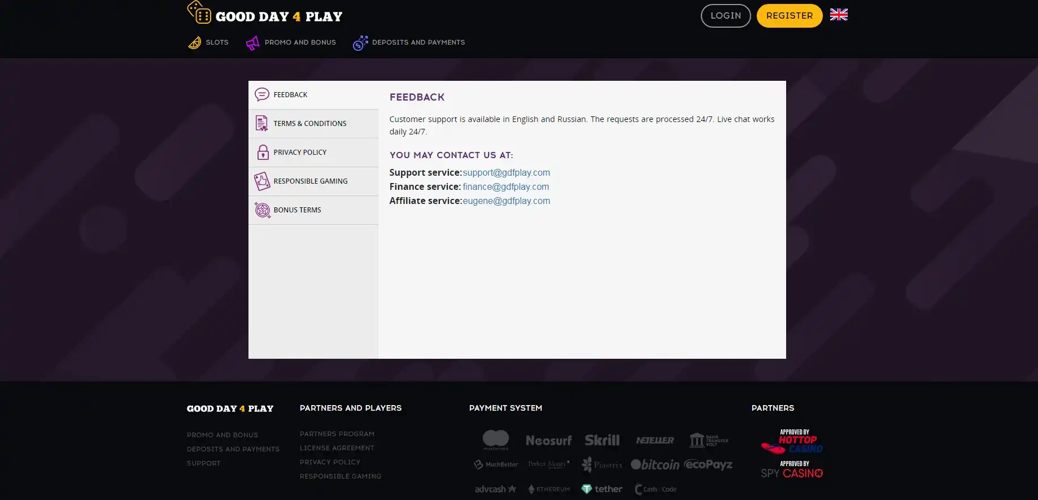Go to Deposits and Payments in navigation
The width and height of the screenshot is (1038, 500).
(418, 42)
